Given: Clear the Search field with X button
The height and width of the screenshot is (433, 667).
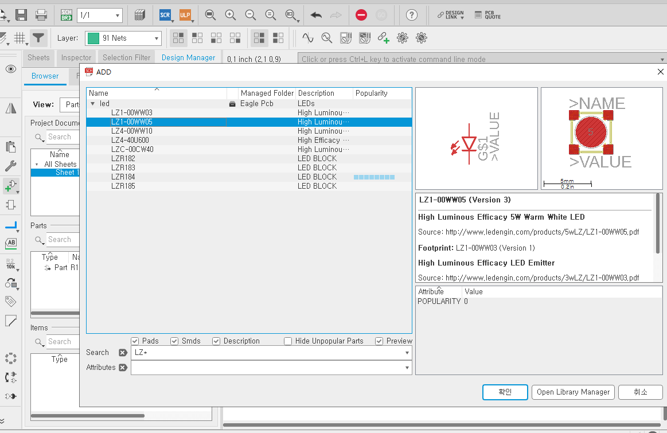Looking at the screenshot, I should (x=123, y=353).
